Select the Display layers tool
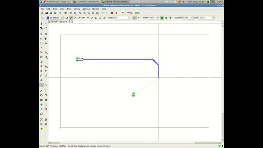Image resolution: width=263 pixels, height=148 pixels. (x=42, y=28)
